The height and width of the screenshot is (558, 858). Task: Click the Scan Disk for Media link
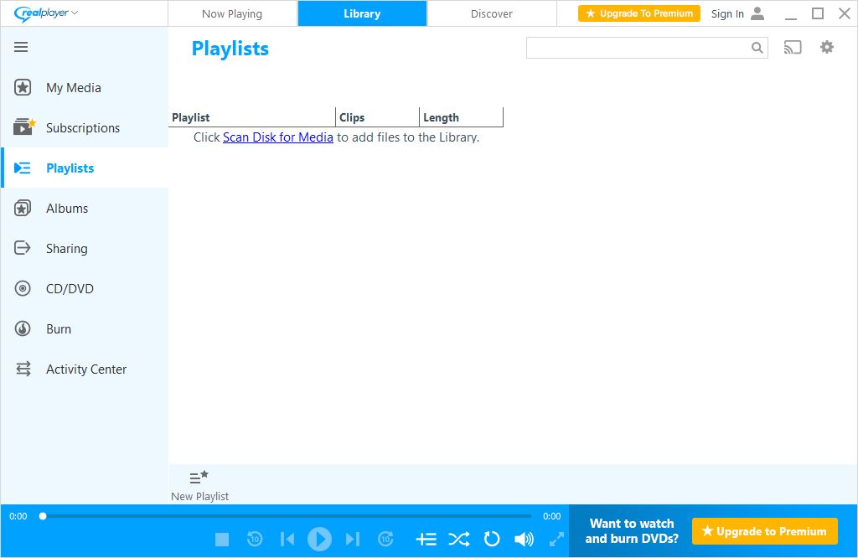278,137
